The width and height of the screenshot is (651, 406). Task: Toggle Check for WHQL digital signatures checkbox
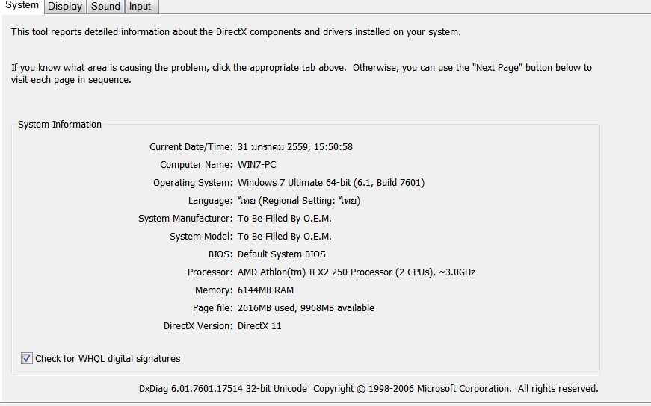click(27, 359)
